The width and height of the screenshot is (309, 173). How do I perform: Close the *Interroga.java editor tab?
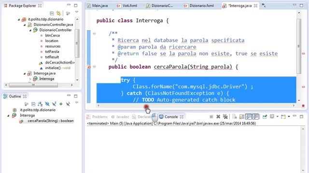[x=255, y=6]
